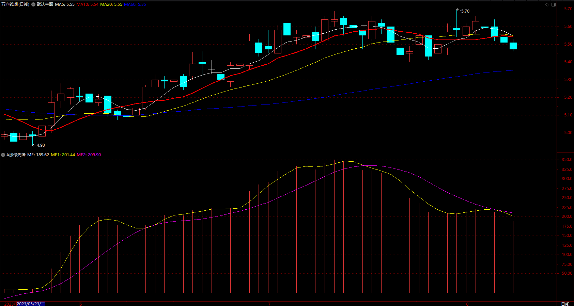Click the 5.30 price axis label
574x306 pixels.
click(568, 80)
